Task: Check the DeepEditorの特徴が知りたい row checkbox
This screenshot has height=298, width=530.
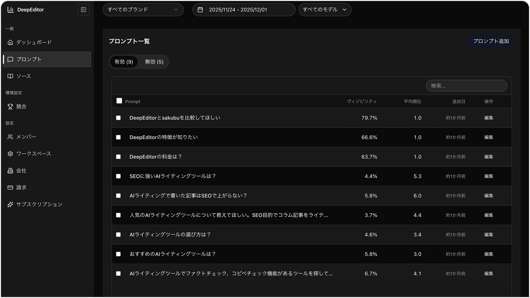Action: click(118, 137)
